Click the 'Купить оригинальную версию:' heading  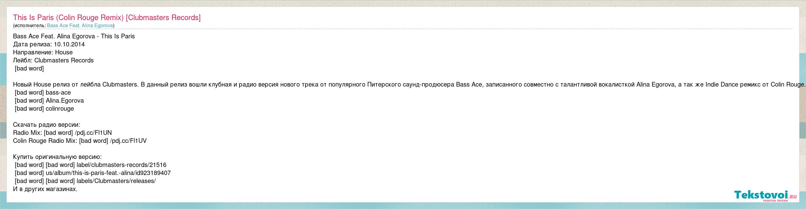pos(57,157)
